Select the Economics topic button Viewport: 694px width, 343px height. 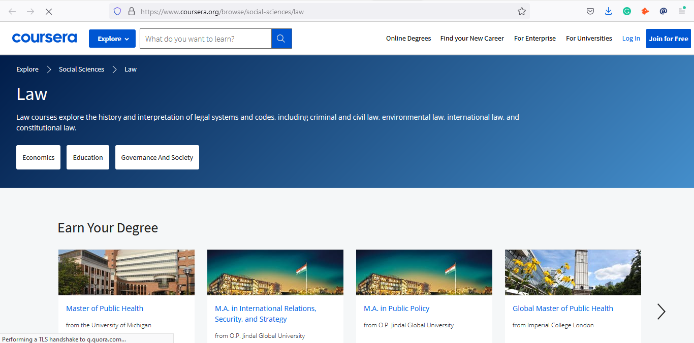39,157
